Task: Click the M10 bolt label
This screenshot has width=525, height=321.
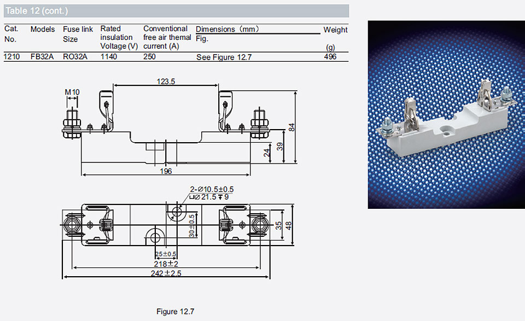Action: 72,92
